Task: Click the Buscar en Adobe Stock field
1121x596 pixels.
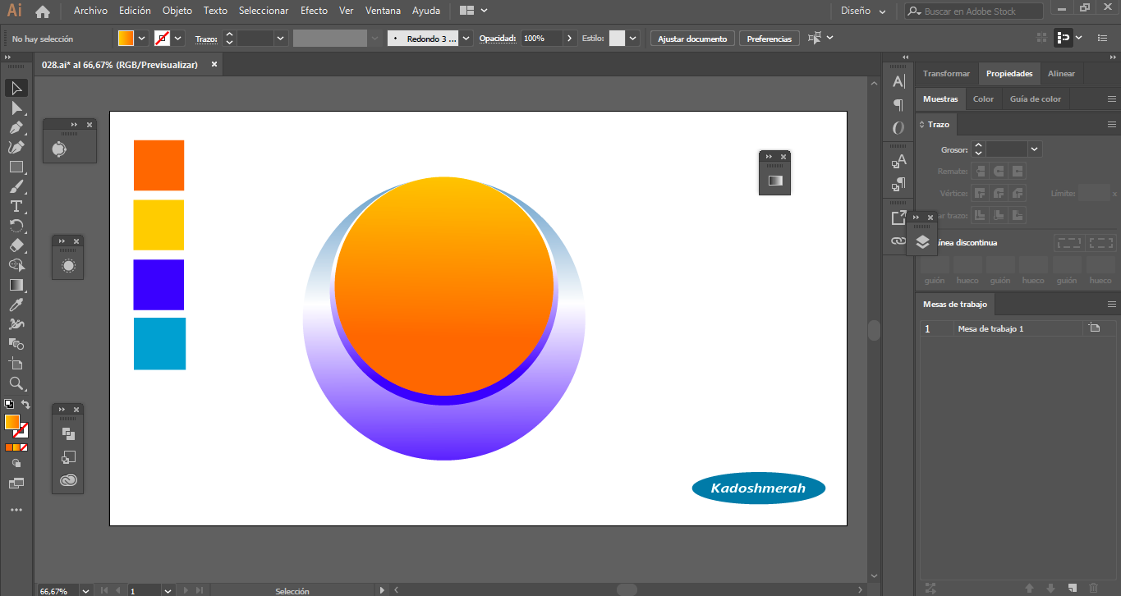Action: 974,11
